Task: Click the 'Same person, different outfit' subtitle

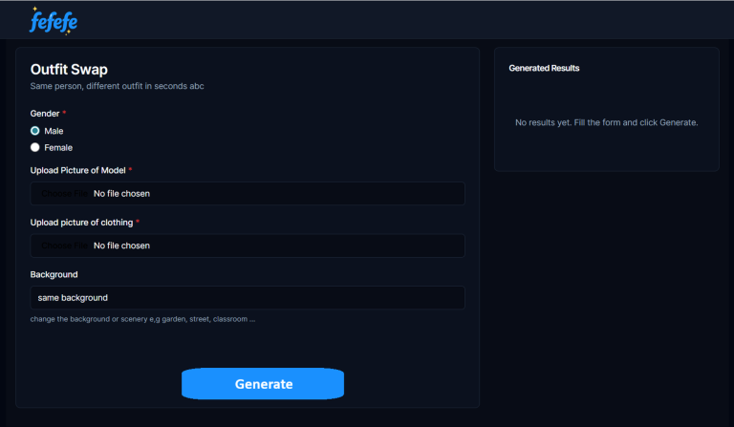Action: (117, 87)
